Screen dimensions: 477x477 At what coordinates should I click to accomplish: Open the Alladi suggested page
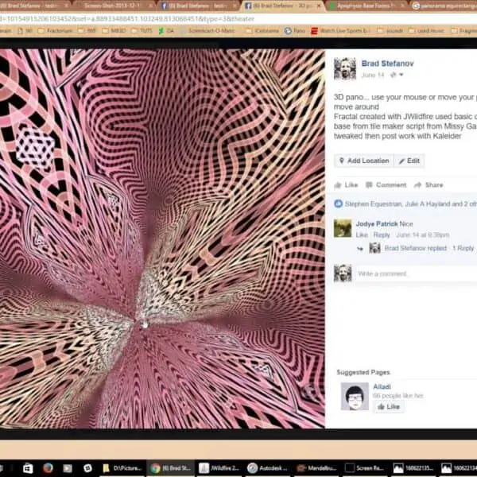pyautogui.click(x=382, y=386)
